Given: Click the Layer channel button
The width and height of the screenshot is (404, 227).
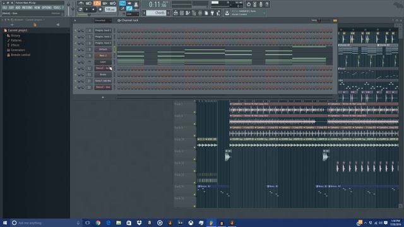Looking at the screenshot, I should [103, 62].
